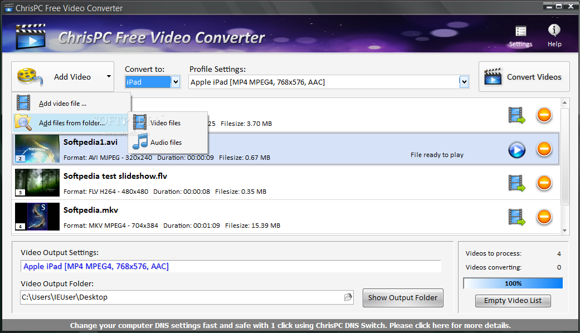Click the 100% conversion progress bar

pyautogui.click(x=513, y=283)
